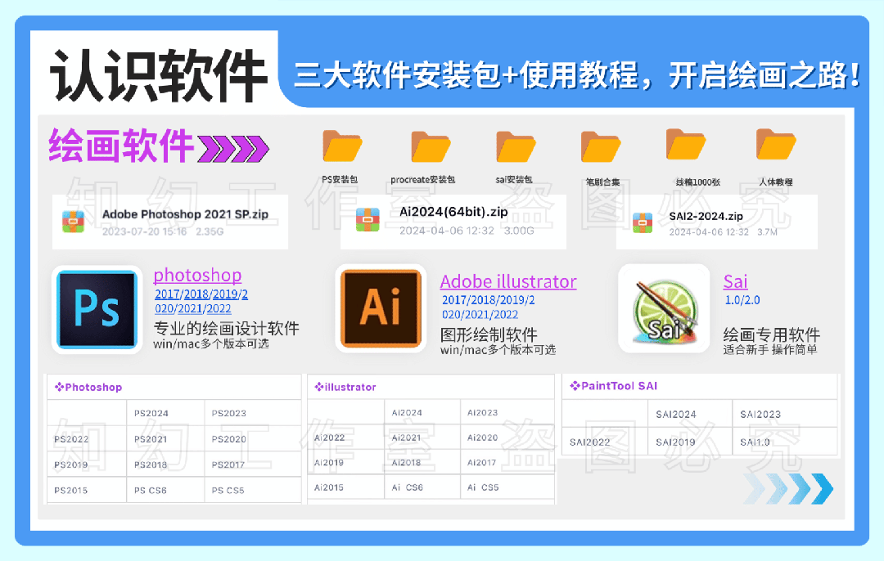Select the Ai2021 table cell

[x=422, y=437]
